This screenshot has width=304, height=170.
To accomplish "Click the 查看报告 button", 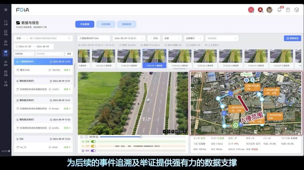I will click(x=292, y=38).
